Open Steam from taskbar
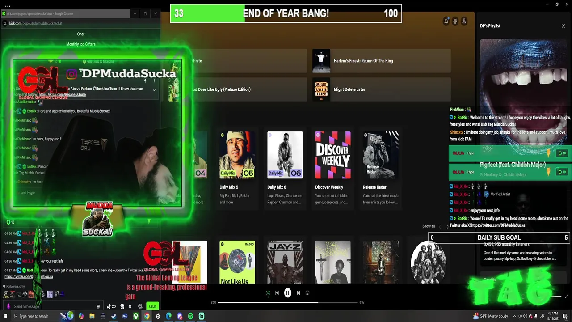The image size is (572, 322). 114,316
